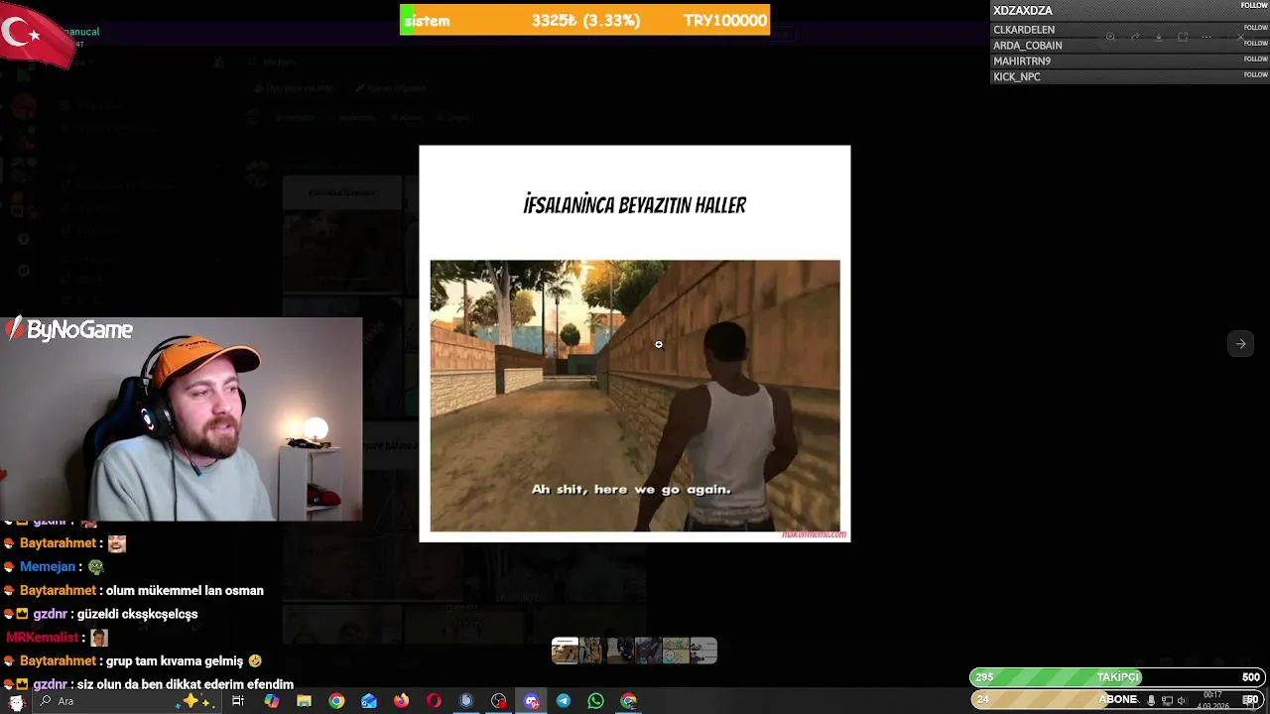Click the username KICK_NPC in the list

point(1017,77)
